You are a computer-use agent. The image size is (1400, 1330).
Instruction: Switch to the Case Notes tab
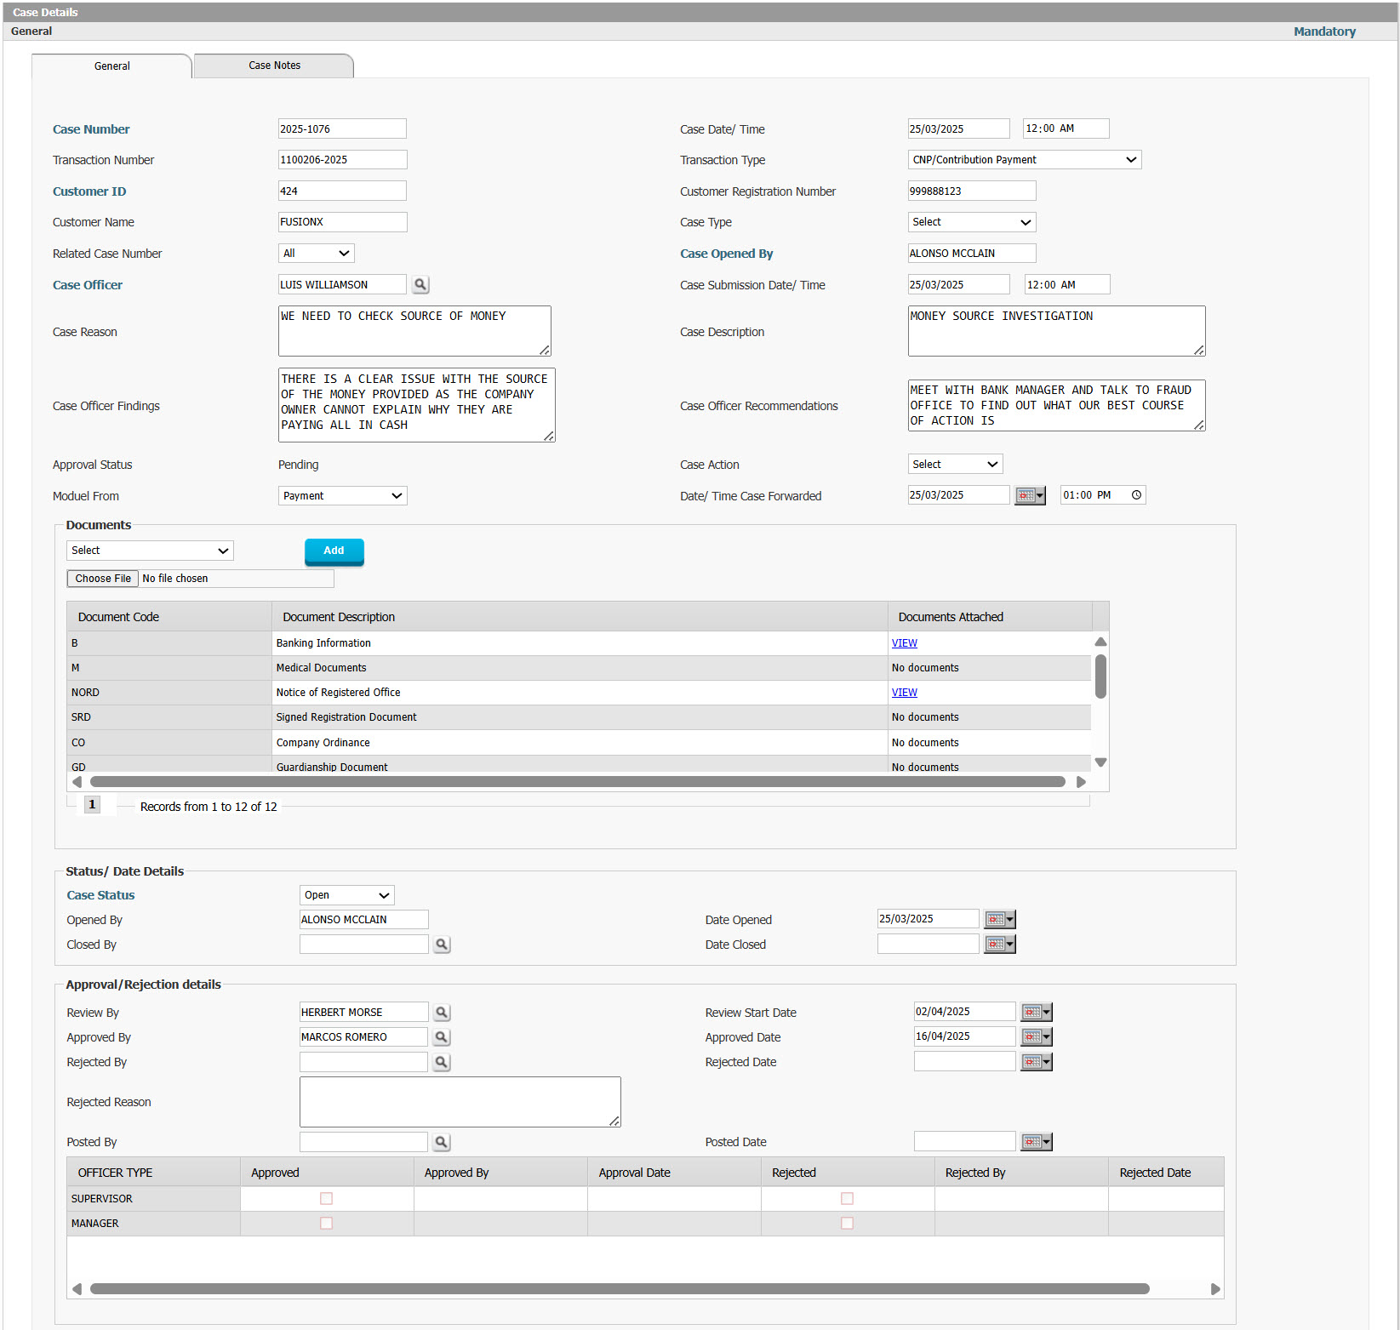(x=274, y=66)
